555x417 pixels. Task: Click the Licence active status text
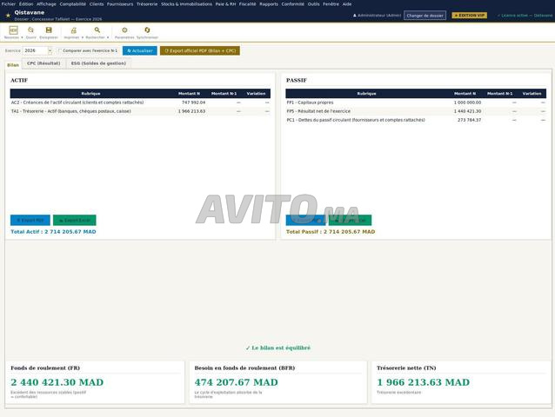click(x=525, y=16)
